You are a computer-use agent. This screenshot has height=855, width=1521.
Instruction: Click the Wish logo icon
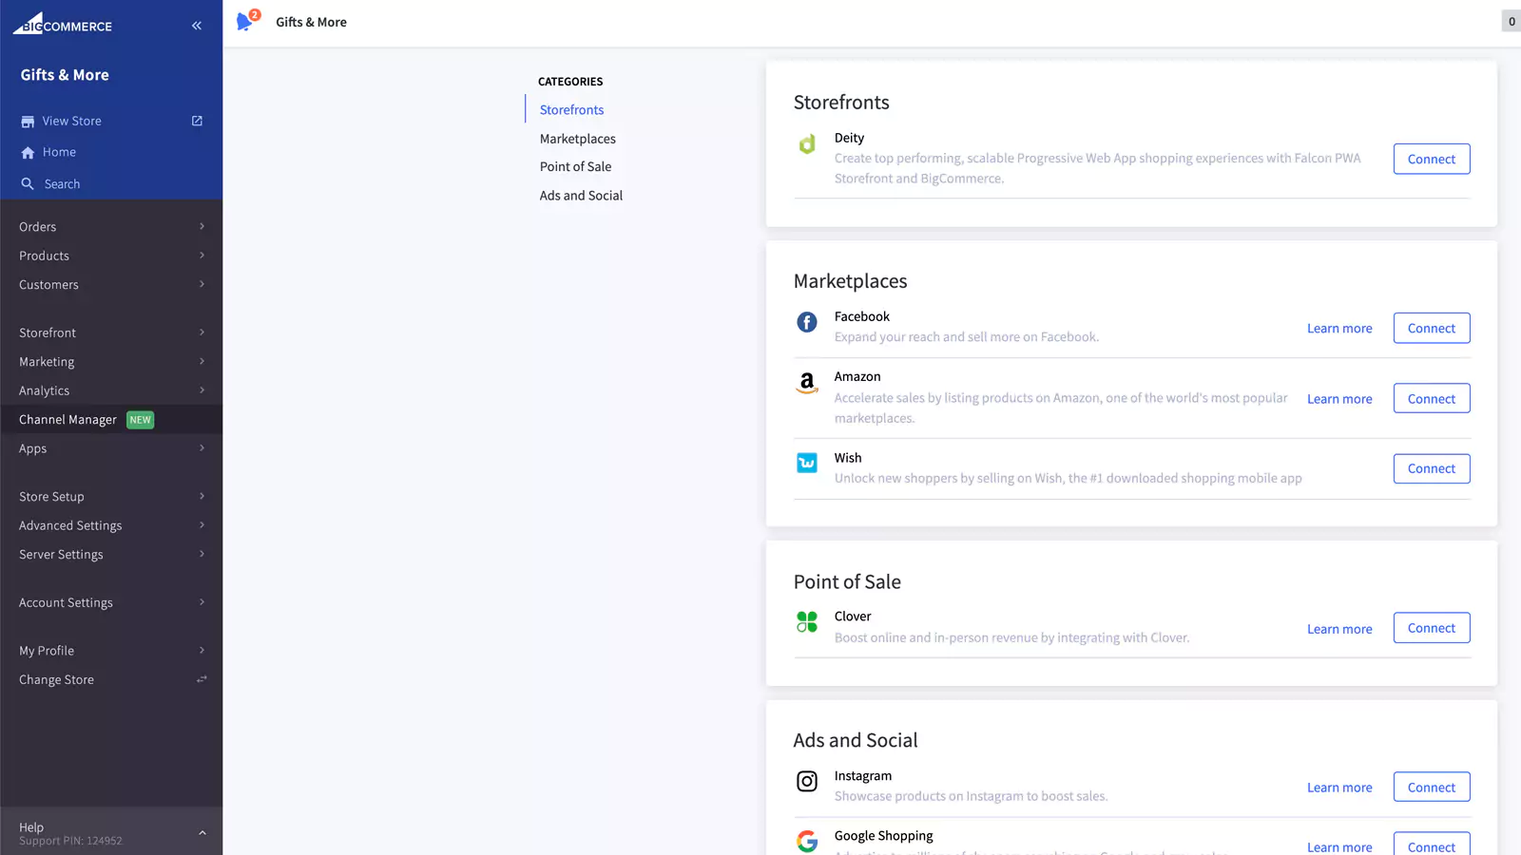coord(807,463)
